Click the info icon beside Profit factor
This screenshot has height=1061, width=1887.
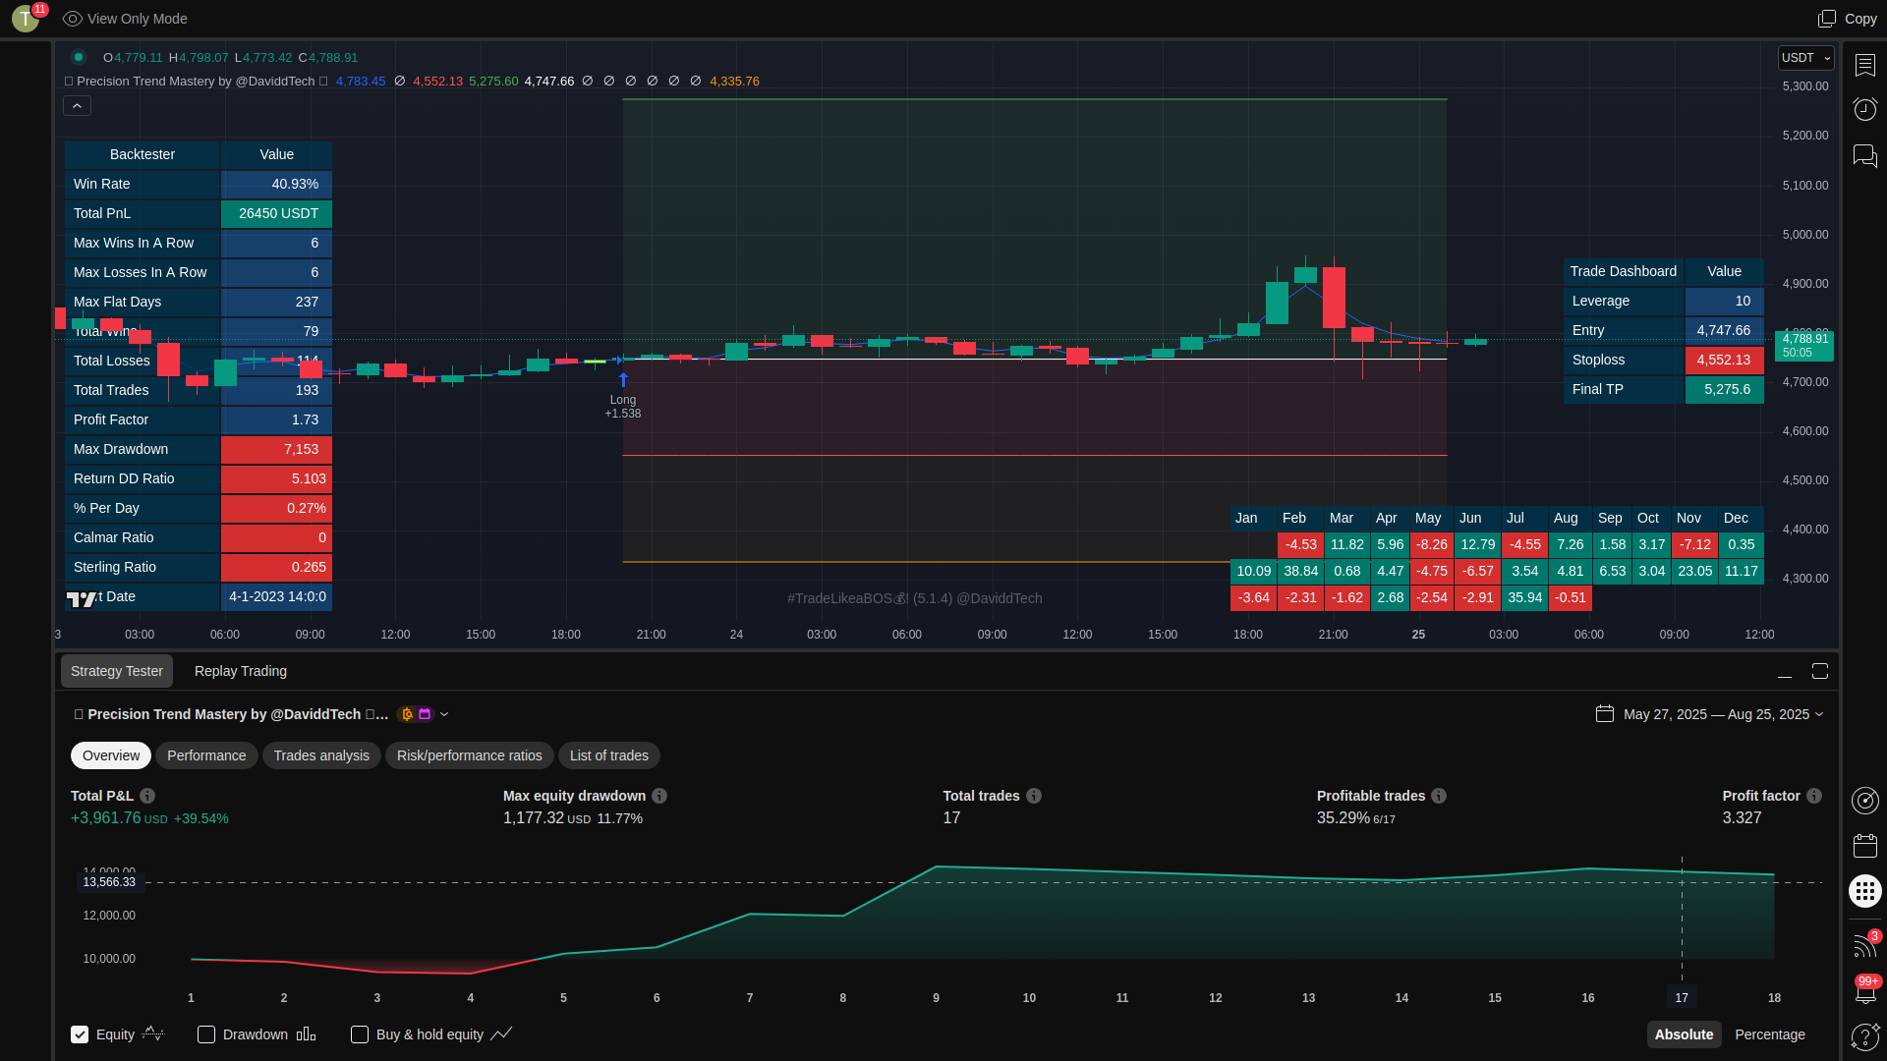[x=1814, y=796]
